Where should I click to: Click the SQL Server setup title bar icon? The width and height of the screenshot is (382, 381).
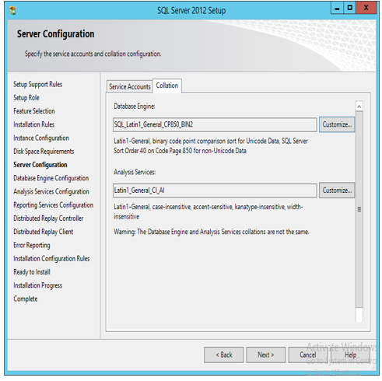pos(12,11)
